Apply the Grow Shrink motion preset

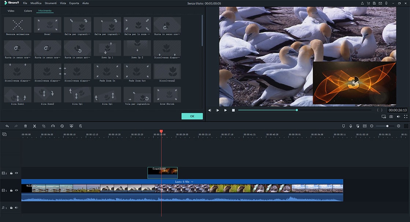[x=167, y=96]
